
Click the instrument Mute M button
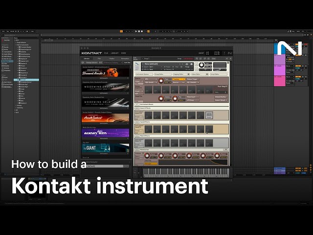coord(197,69)
